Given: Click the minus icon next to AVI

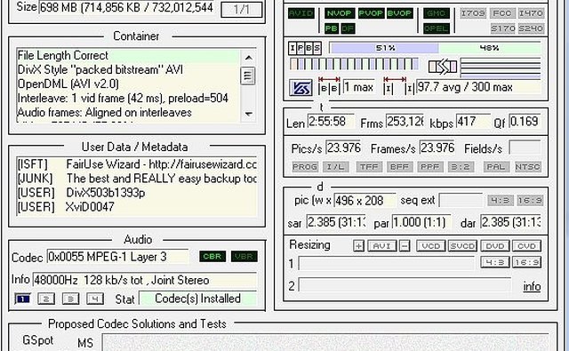Looking at the screenshot, I should pyautogui.click(x=405, y=246).
